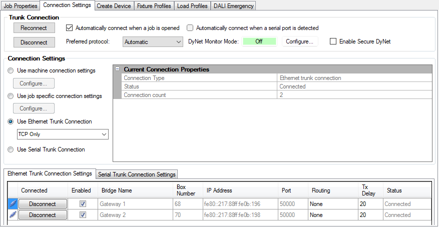Click the Bridge Name column header

[135, 190]
